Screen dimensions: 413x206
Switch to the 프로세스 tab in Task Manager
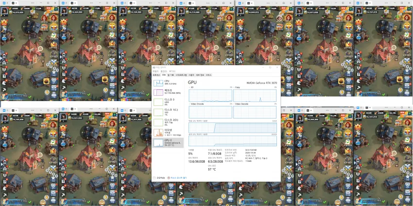point(157,75)
